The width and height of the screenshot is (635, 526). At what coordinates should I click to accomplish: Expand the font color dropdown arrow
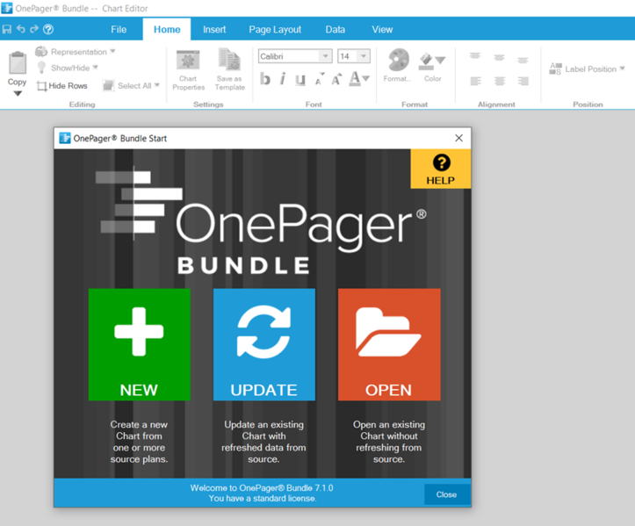point(365,78)
